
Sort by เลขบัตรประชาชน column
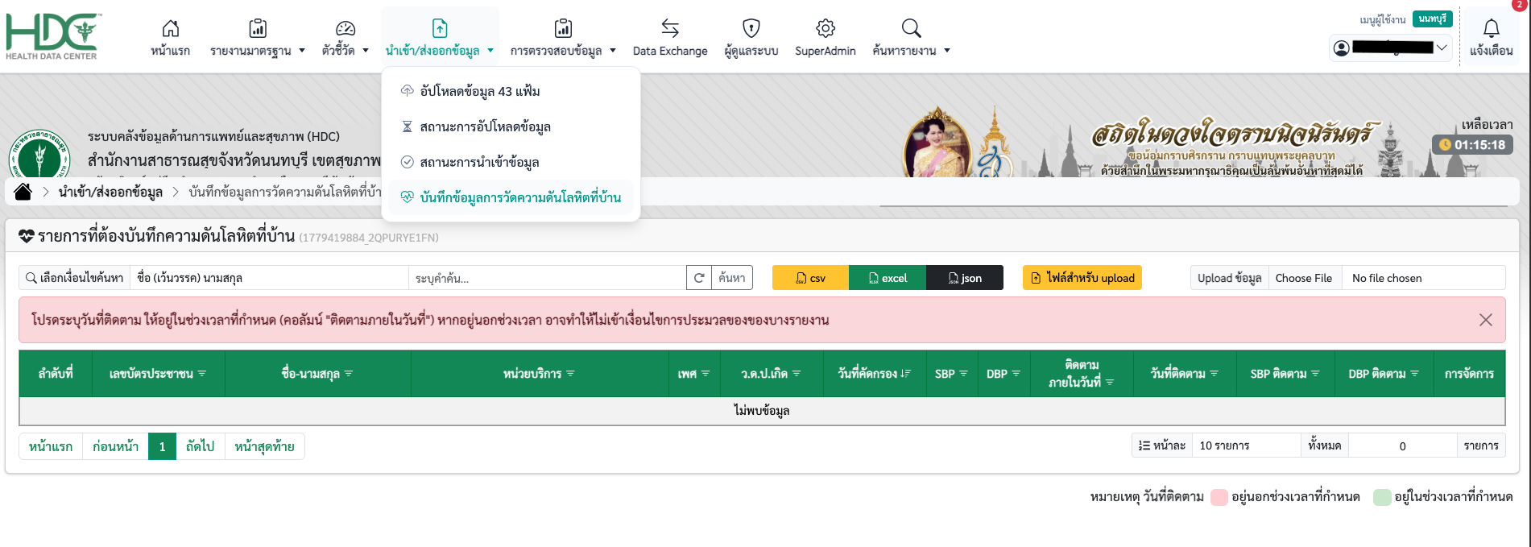pyautogui.click(x=159, y=374)
